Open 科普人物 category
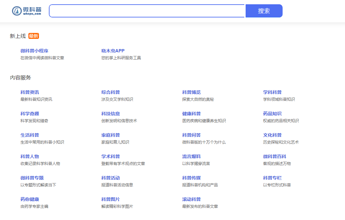The height and width of the screenshot is (220, 345). tap(30, 156)
